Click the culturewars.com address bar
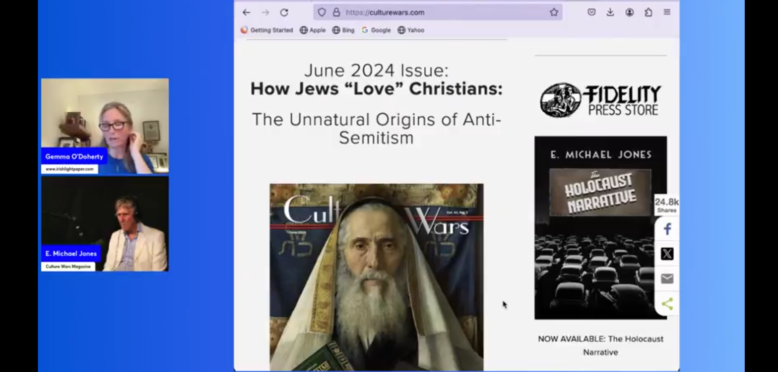 point(438,12)
